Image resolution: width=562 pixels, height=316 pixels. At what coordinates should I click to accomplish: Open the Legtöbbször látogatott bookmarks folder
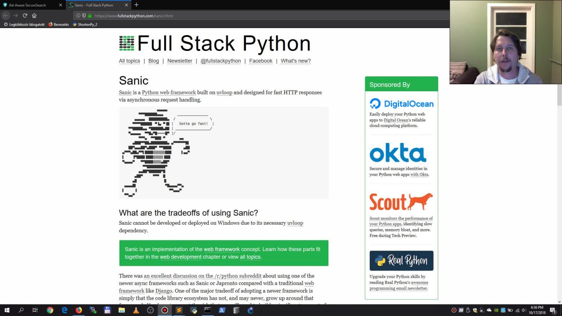click(x=26, y=24)
